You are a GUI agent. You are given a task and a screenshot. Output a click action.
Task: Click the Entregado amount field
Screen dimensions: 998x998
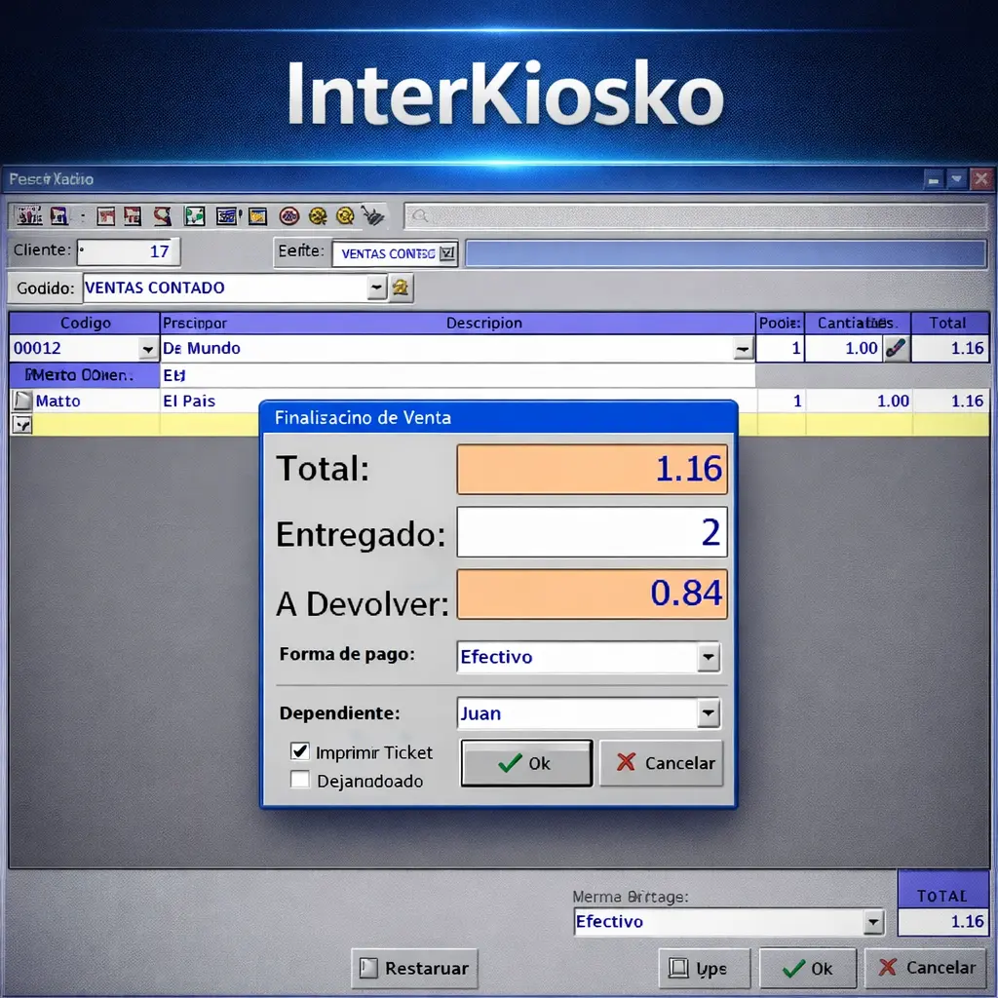click(x=592, y=532)
